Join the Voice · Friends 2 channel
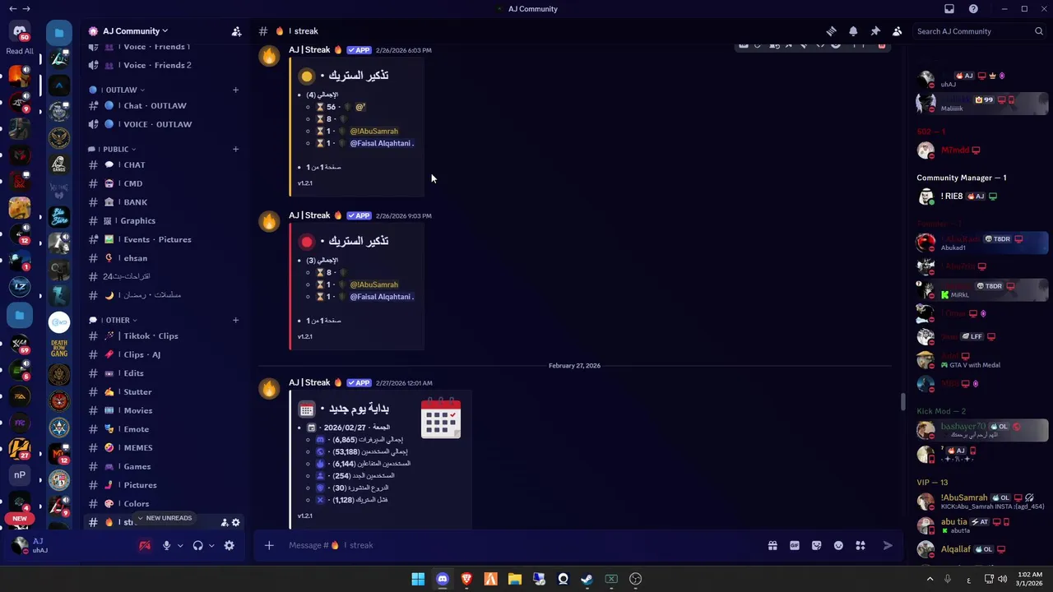Image resolution: width=1053 pixels, height=592 pixels. point(164,65)
